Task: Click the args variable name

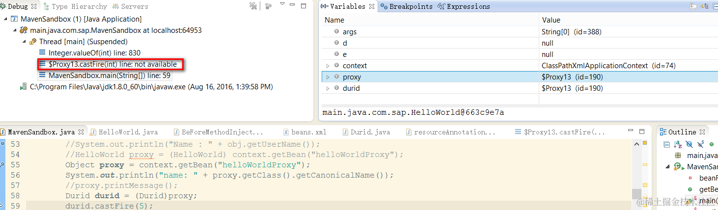Action: [350, 32]
